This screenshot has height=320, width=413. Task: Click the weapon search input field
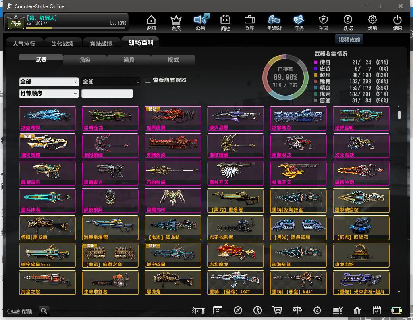pos(107,93)
